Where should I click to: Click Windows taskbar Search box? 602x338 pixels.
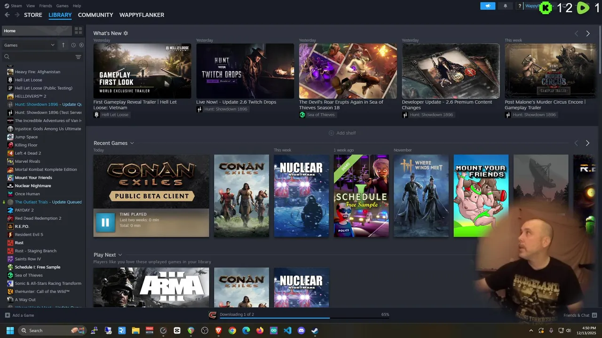[52, 330]
